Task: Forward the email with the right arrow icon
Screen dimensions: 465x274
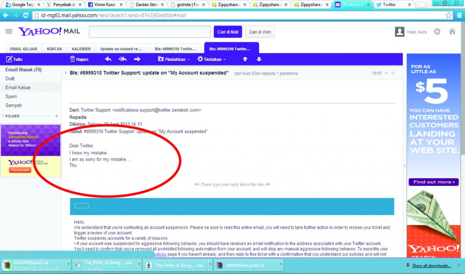Action: coord(137,59)
